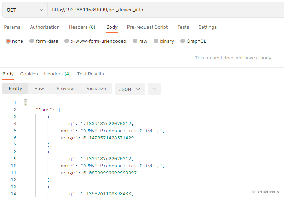
Task: Switch to the Tests tab
Action: (x=183, y=27)
